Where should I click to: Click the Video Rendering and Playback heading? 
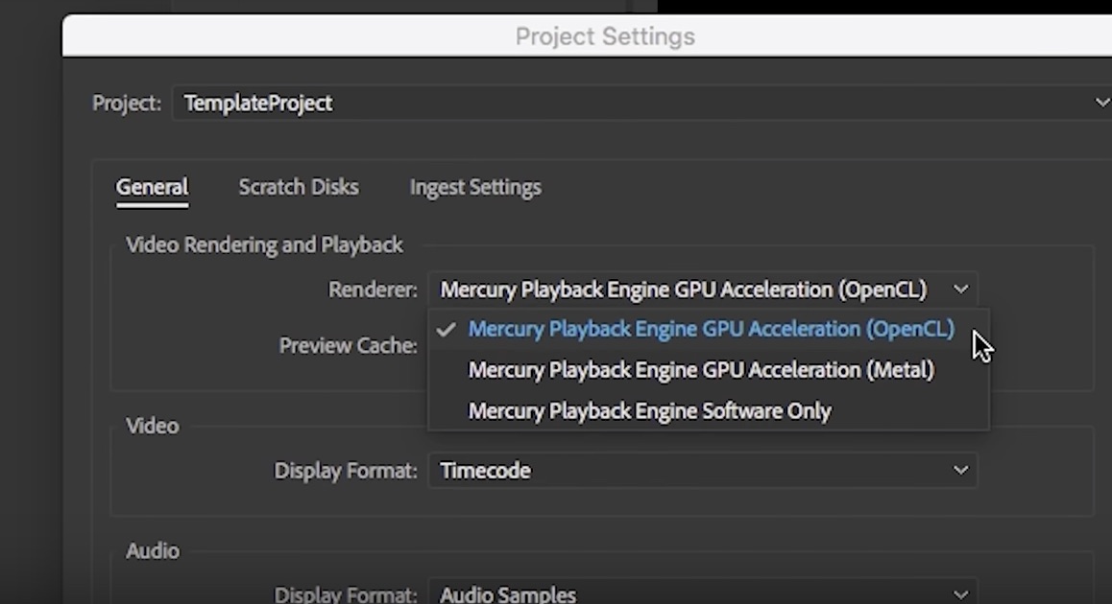(264, 245)
